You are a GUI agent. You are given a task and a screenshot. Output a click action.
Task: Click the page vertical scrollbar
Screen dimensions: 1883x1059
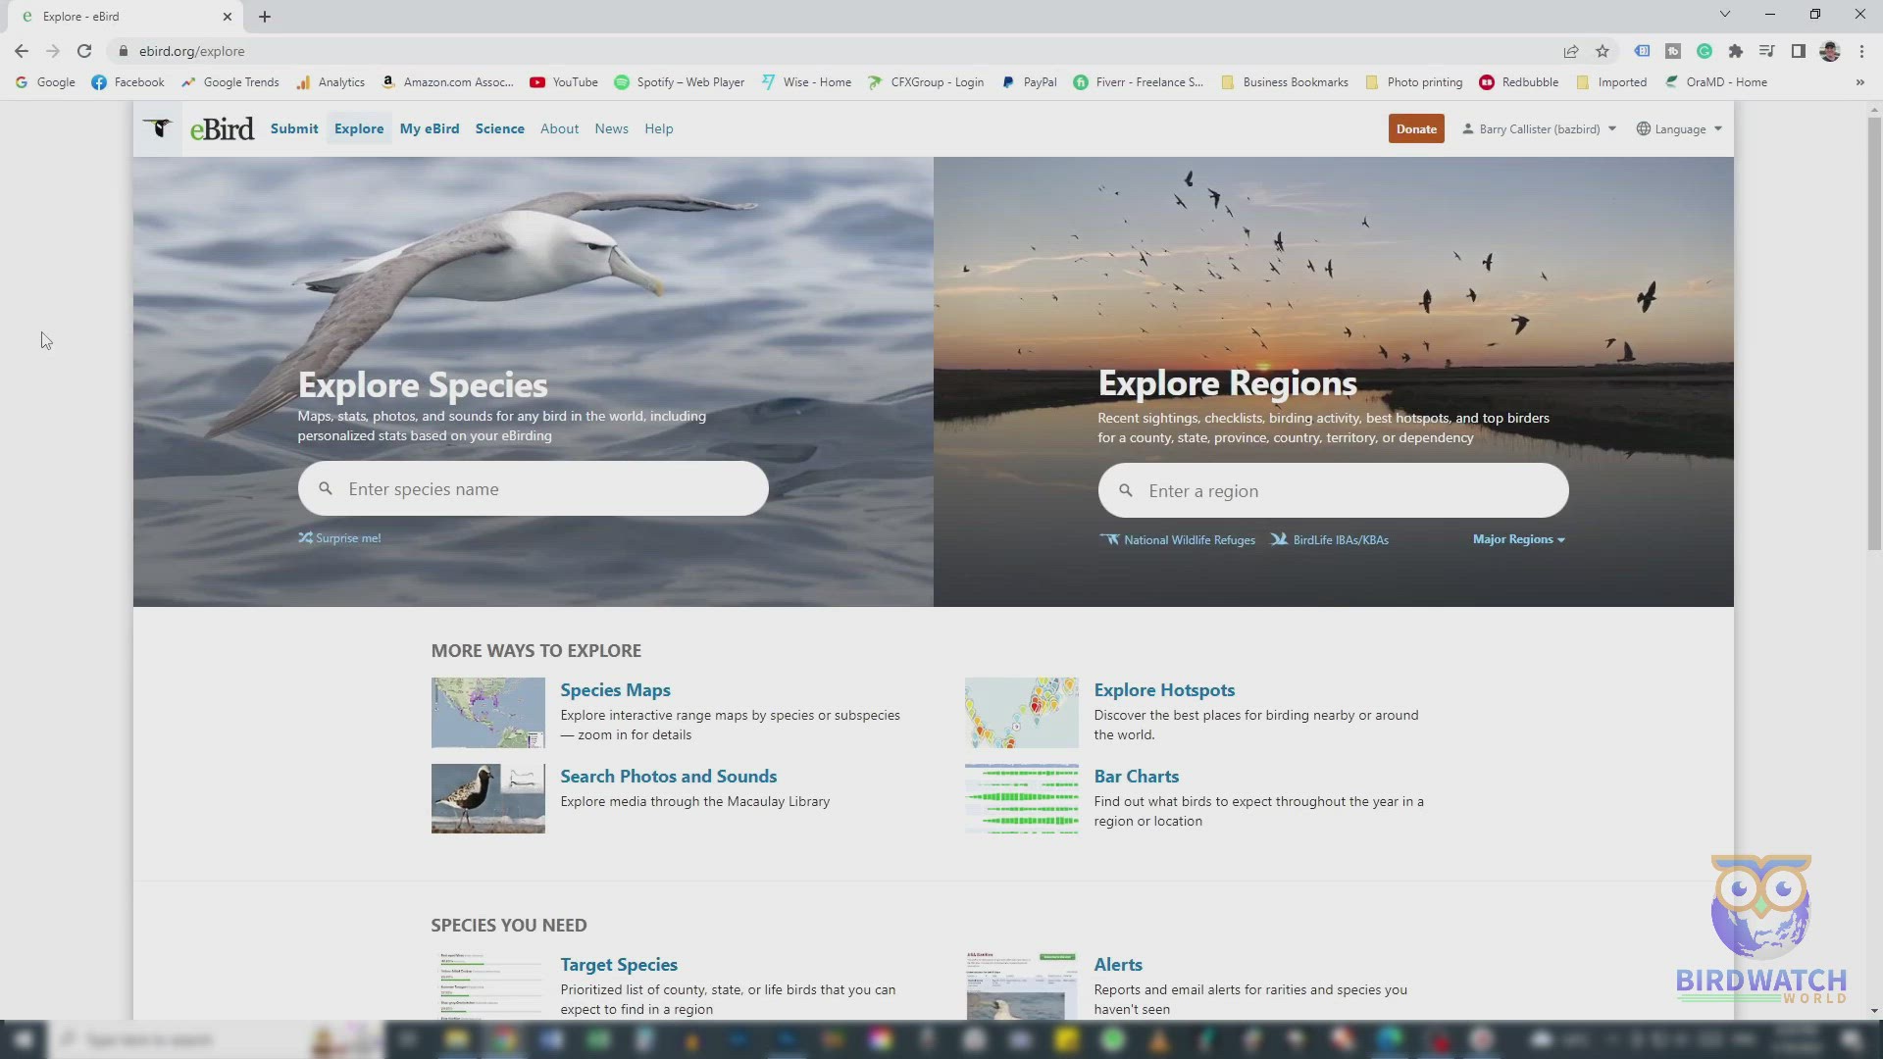tap(1874, 333)
